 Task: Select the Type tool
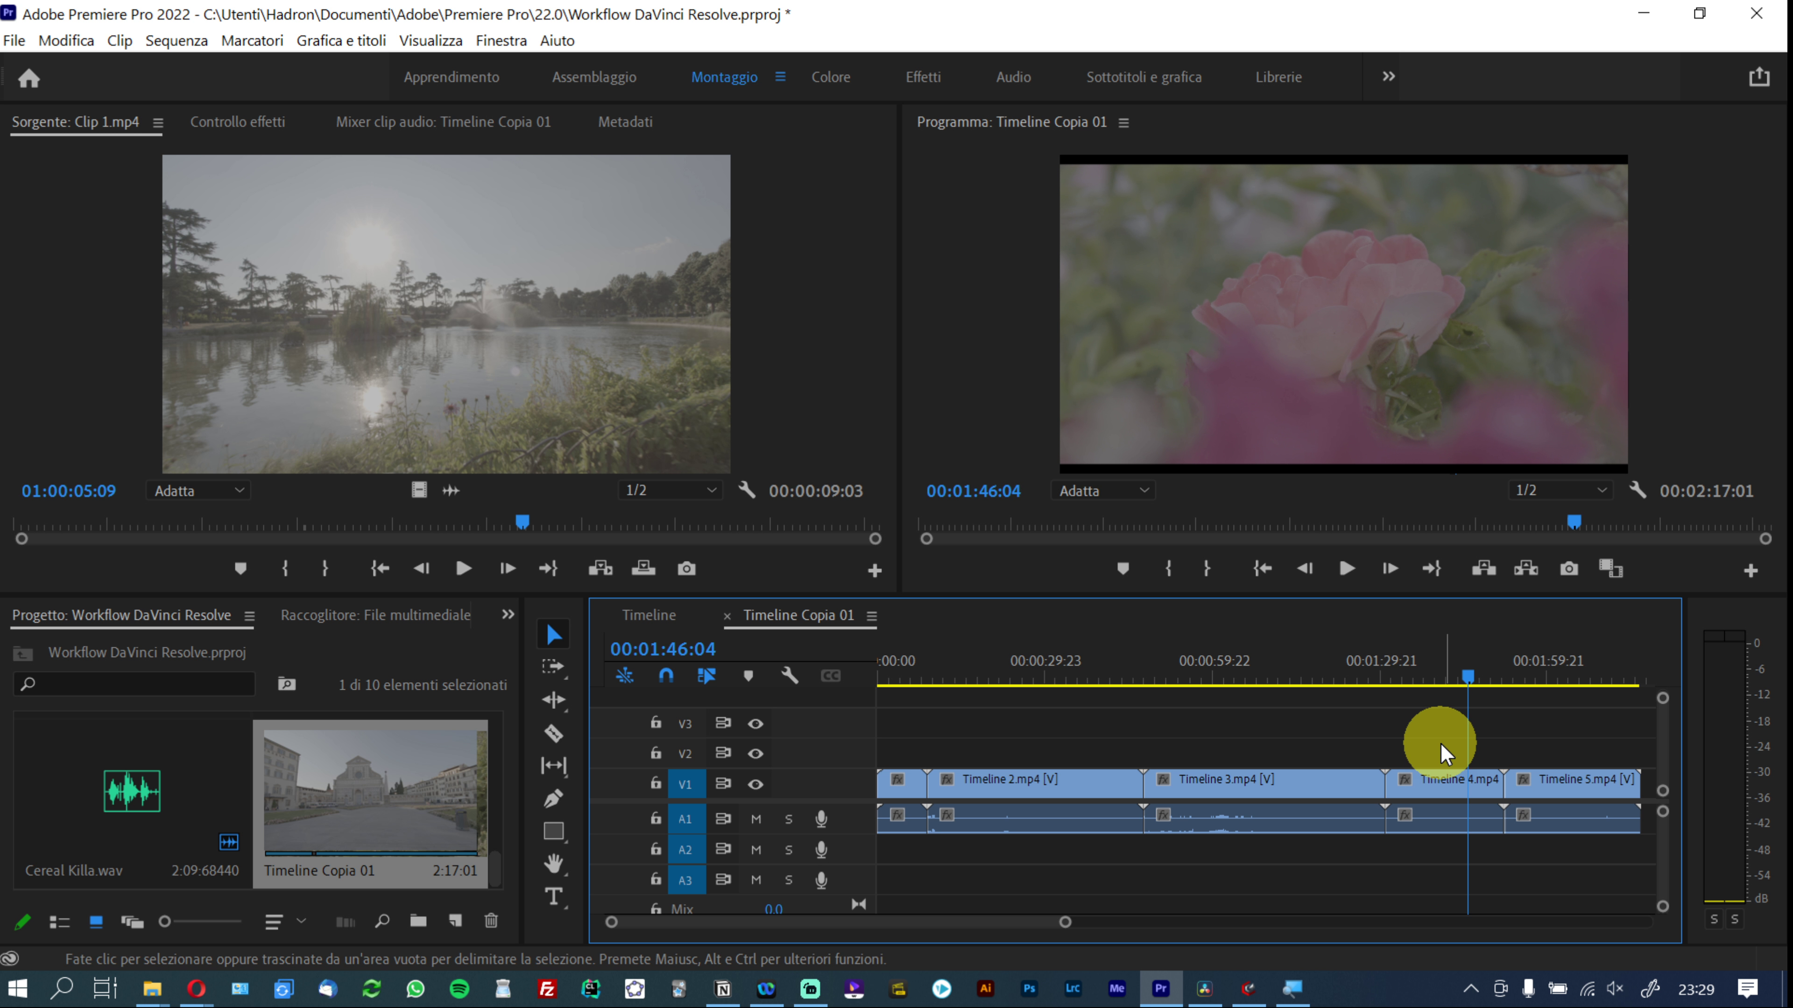tap(554, 896)
